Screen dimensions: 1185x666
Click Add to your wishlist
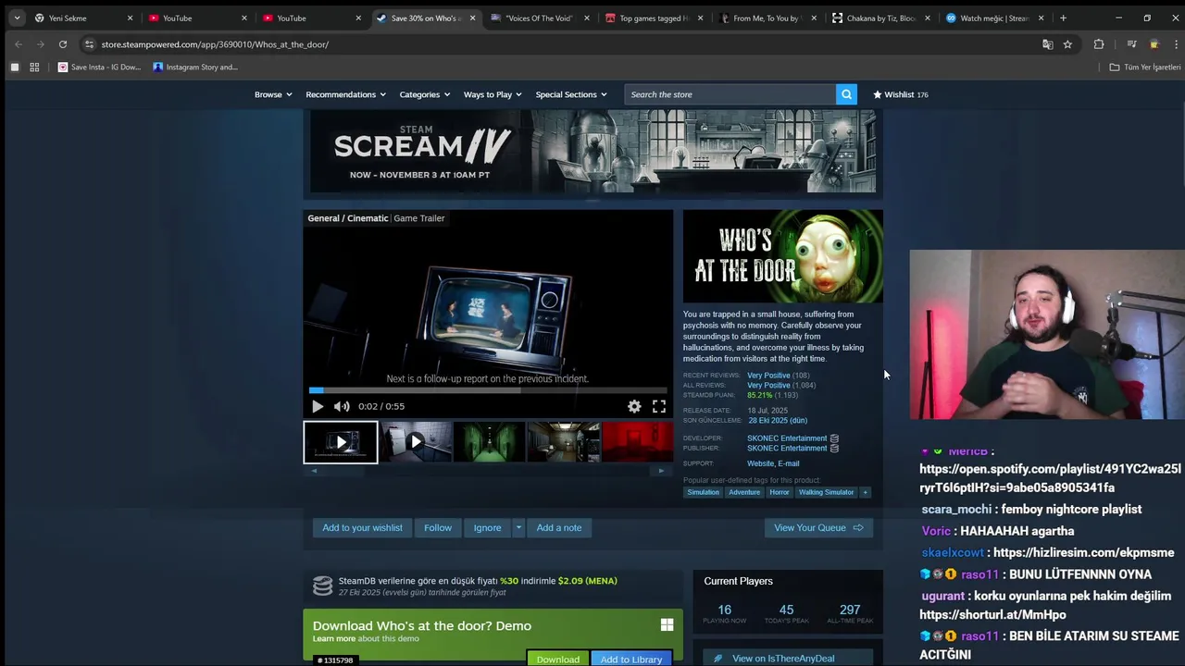point(362,527)
